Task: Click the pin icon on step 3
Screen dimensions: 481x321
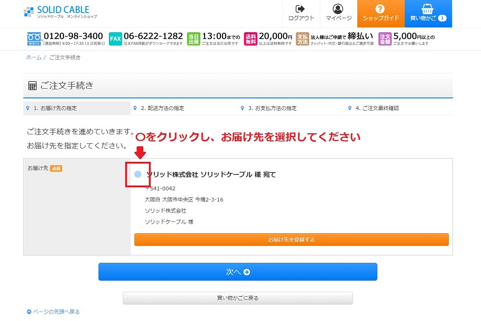Action: [242, 108]
